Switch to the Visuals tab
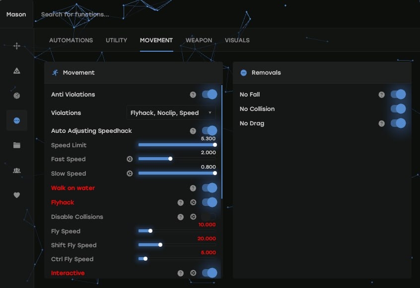This screenshot has width=420, height=288. (x=237, y=40)
